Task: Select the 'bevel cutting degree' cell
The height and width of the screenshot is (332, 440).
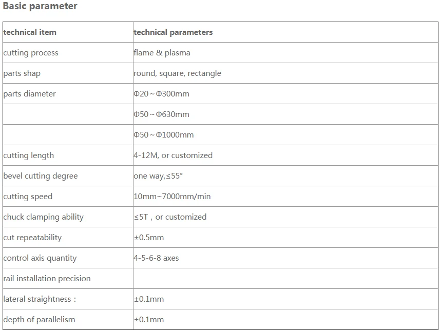Action: point(41,176)
